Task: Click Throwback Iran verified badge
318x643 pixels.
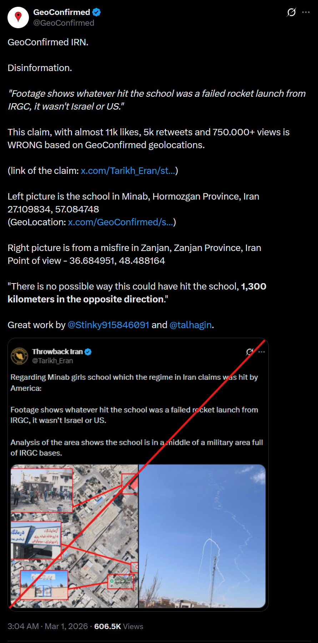Action: point(88,352)
